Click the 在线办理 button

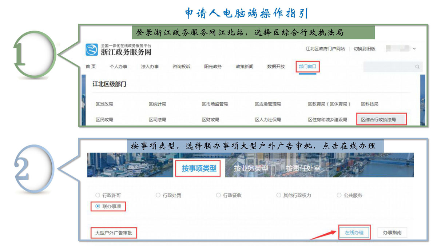pos(354,233)
